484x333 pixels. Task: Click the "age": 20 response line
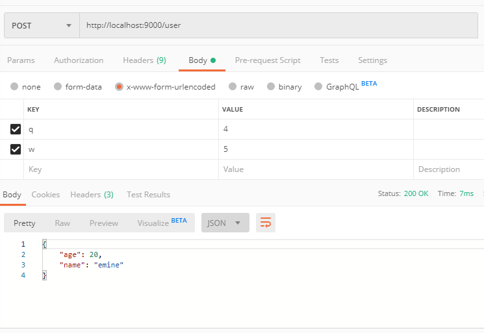[81, 254]
